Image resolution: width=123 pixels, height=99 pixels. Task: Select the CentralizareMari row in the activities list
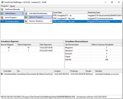click(x=61, y=21)
